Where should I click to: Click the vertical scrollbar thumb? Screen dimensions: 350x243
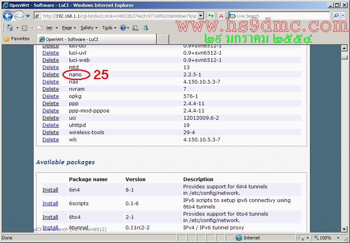tap(344, 57)
